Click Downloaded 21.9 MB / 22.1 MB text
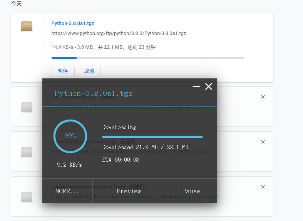The width and height of the screenshot is (303, 221). point(145,147)
